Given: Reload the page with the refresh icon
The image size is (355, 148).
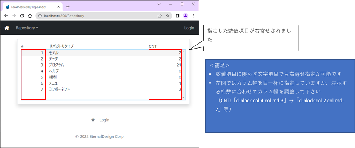Looking at the screenshot, I should tap(22, 16).
